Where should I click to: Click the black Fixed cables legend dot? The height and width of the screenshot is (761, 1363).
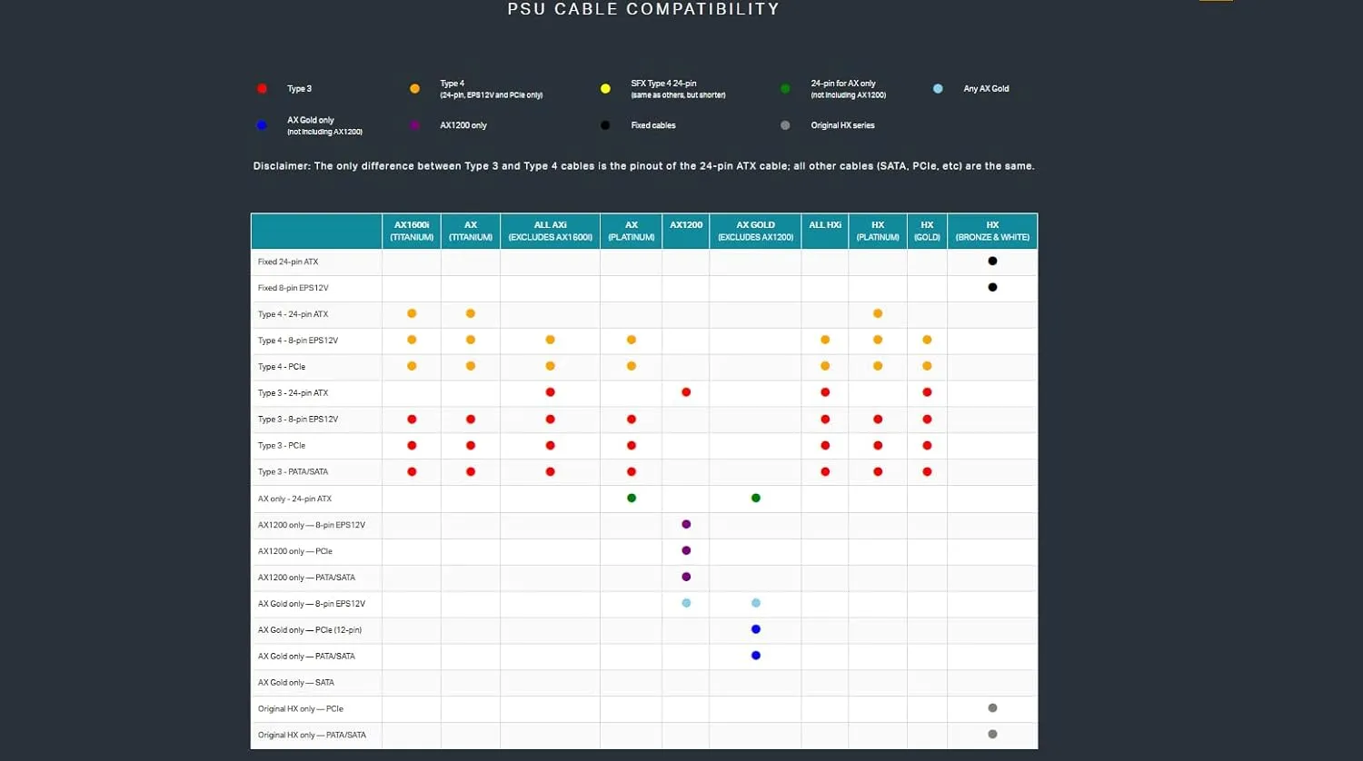(605, 125)
